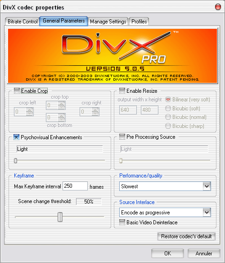The height and width of the screenshot is (263, 225).
Task: Uncheck Psychovisual Enhancements checkbox
Action: pyautogui.click(x=17, y=137)
